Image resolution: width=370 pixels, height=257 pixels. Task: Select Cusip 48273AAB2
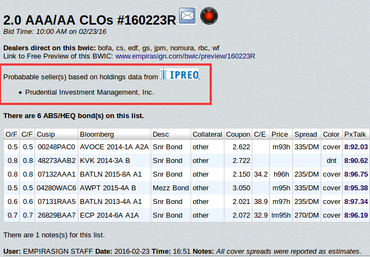coord(56,161)
